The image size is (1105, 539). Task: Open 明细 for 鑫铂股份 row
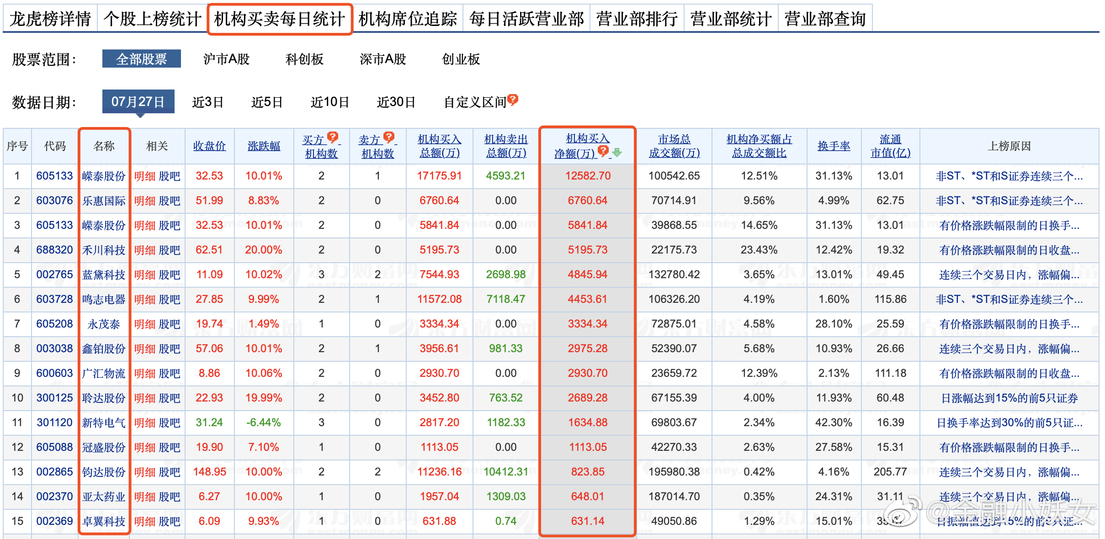point(145,349)
